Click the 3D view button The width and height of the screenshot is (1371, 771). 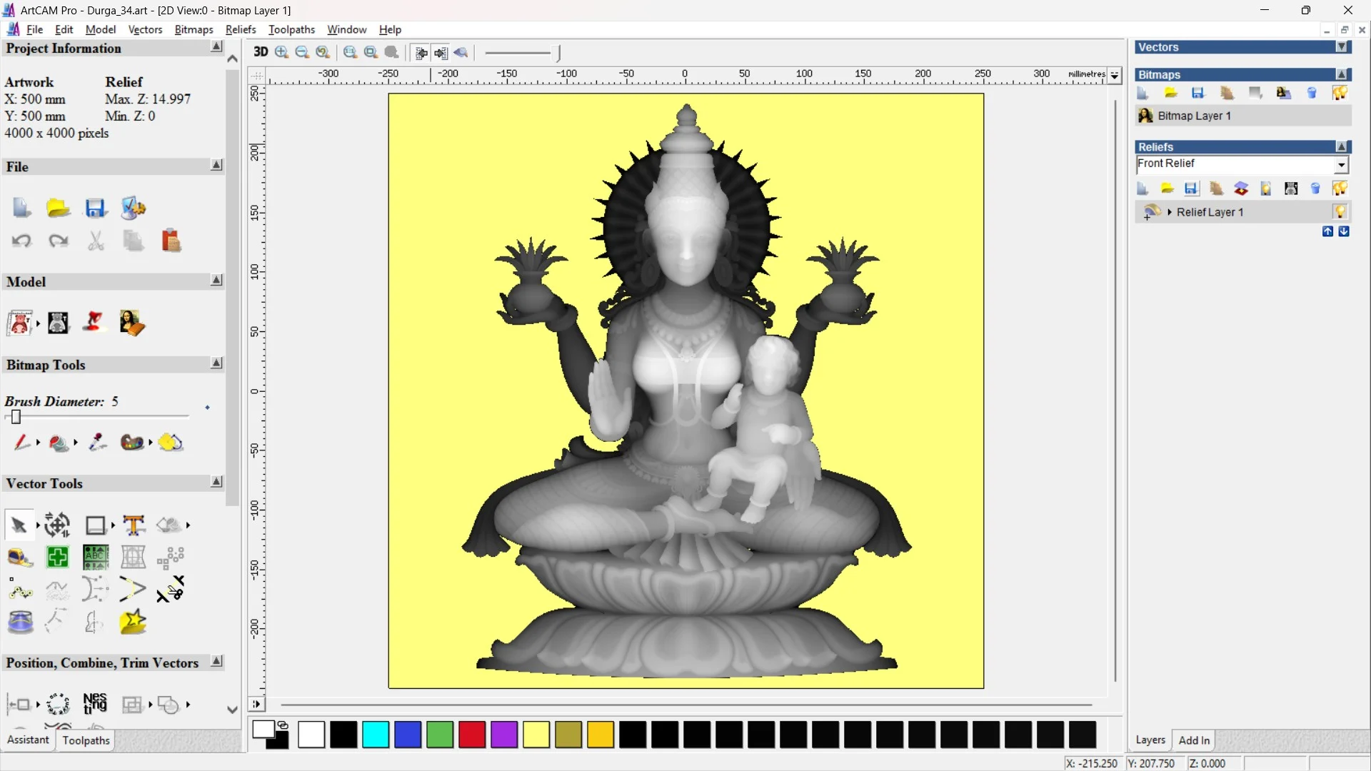pos(261,52)
